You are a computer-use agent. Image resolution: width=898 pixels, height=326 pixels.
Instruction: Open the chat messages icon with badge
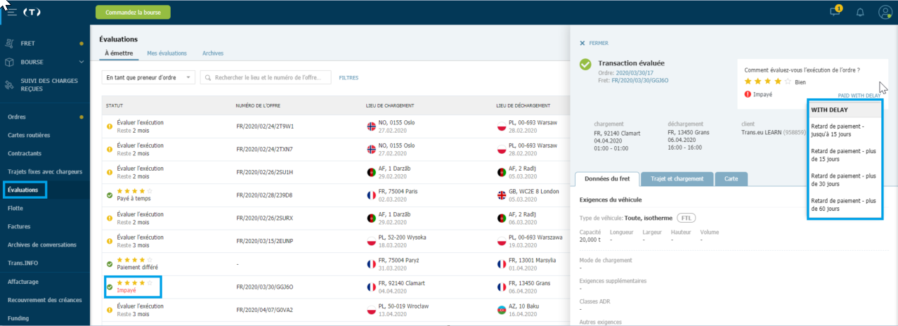(x=835, y=12)
